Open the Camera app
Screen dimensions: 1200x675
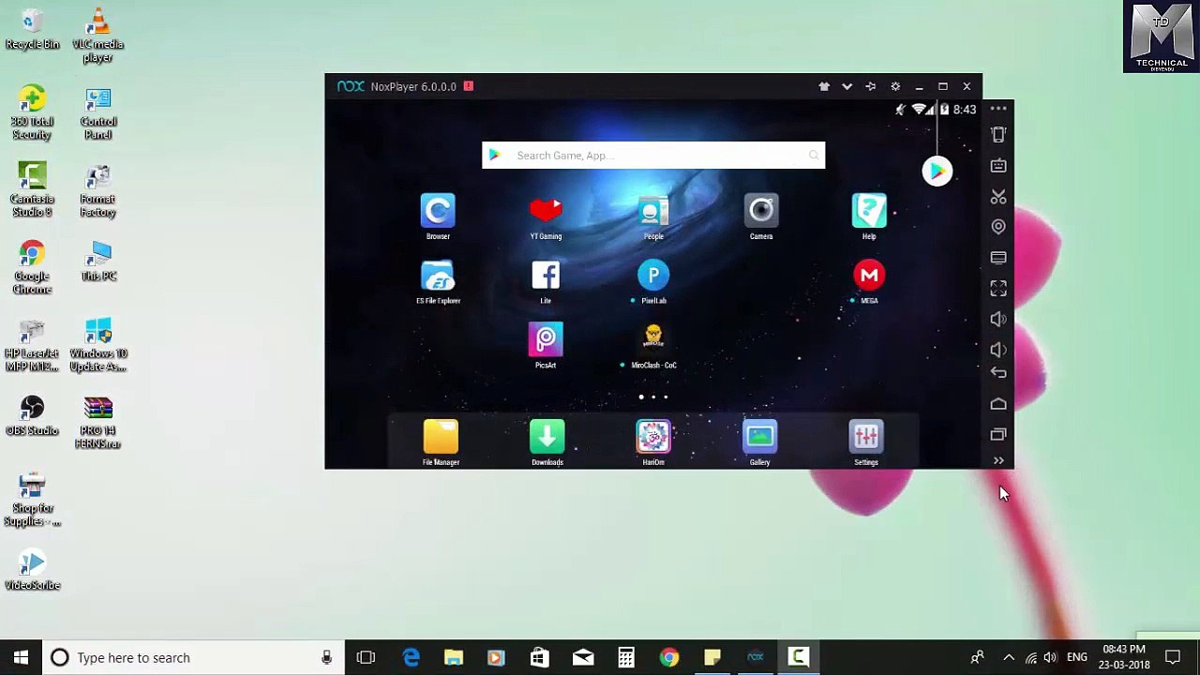pyautogui.click(x=761, y=212)
